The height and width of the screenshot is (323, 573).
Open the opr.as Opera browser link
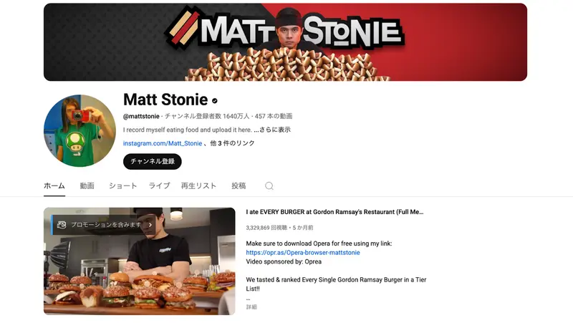(x=303, y=253)
